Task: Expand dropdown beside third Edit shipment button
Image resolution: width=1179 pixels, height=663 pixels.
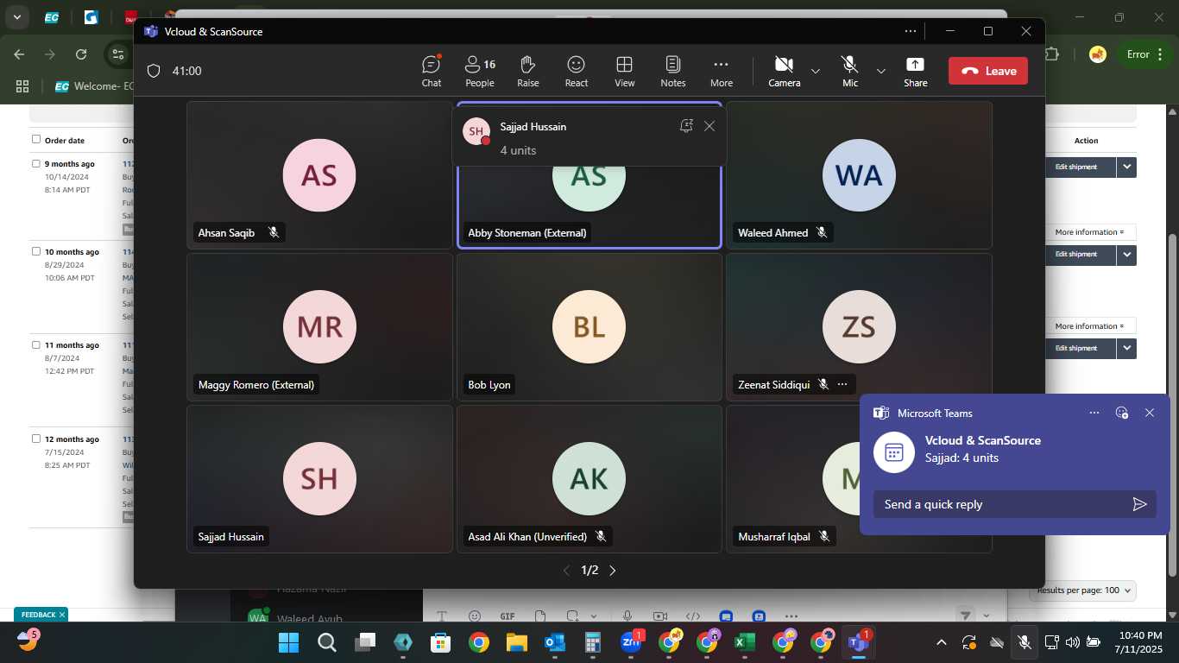Action: point(1126,349)
